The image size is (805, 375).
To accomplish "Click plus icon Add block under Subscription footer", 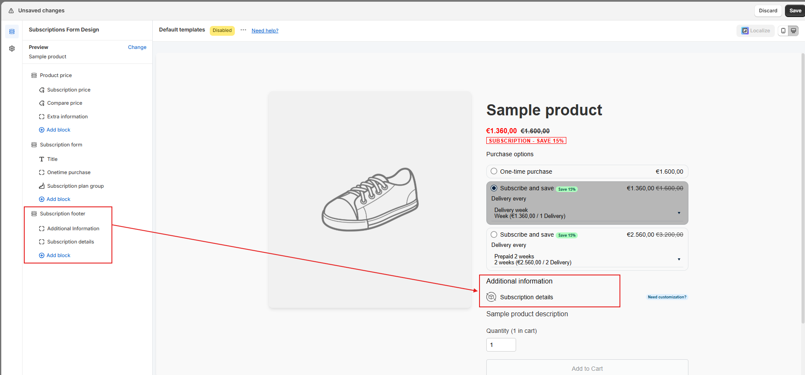I will point(42,255).
